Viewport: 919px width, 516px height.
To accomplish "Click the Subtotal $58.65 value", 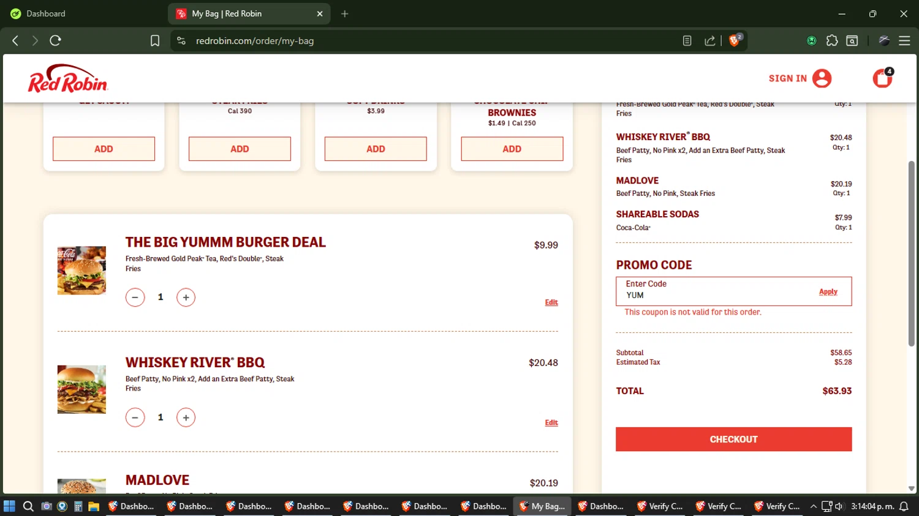I will coord(841,353).
